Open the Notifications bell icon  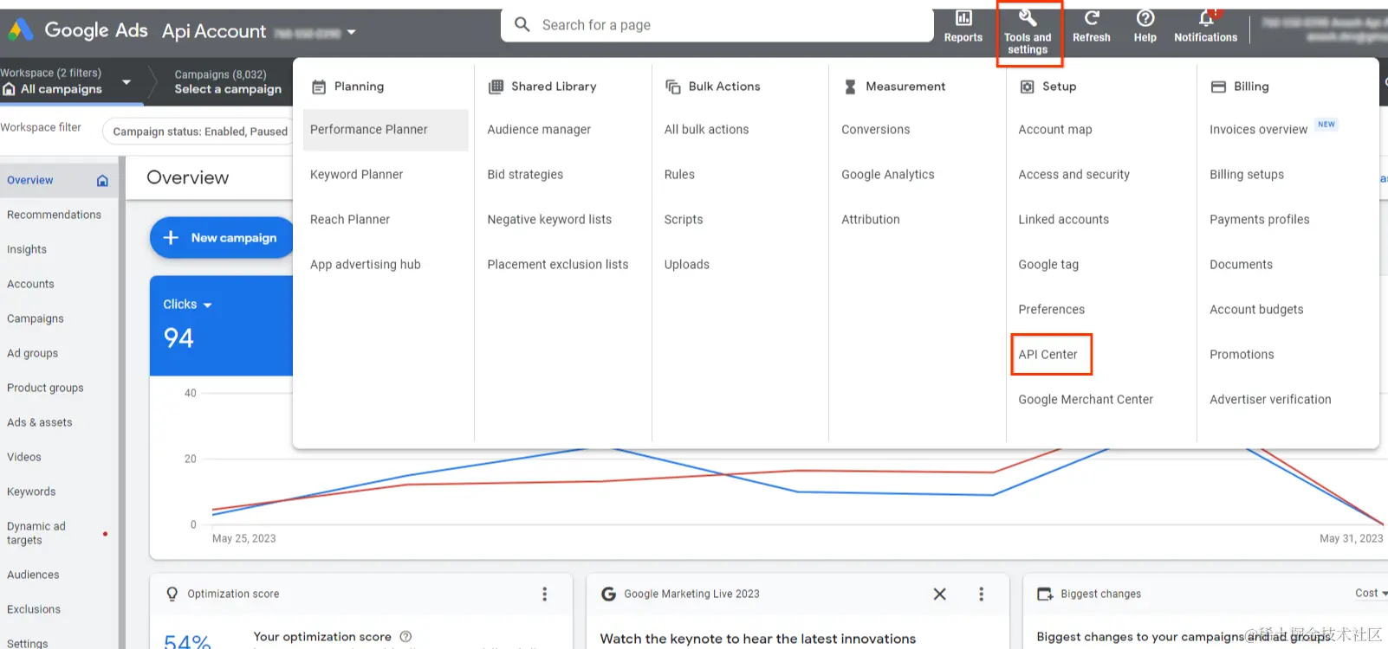(x=1206, y=18)
